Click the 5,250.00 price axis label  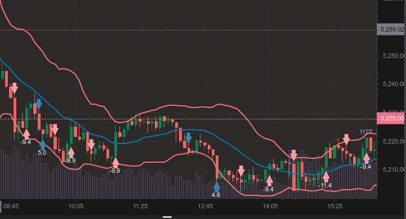pyautogui.click(x=394, y=56)
